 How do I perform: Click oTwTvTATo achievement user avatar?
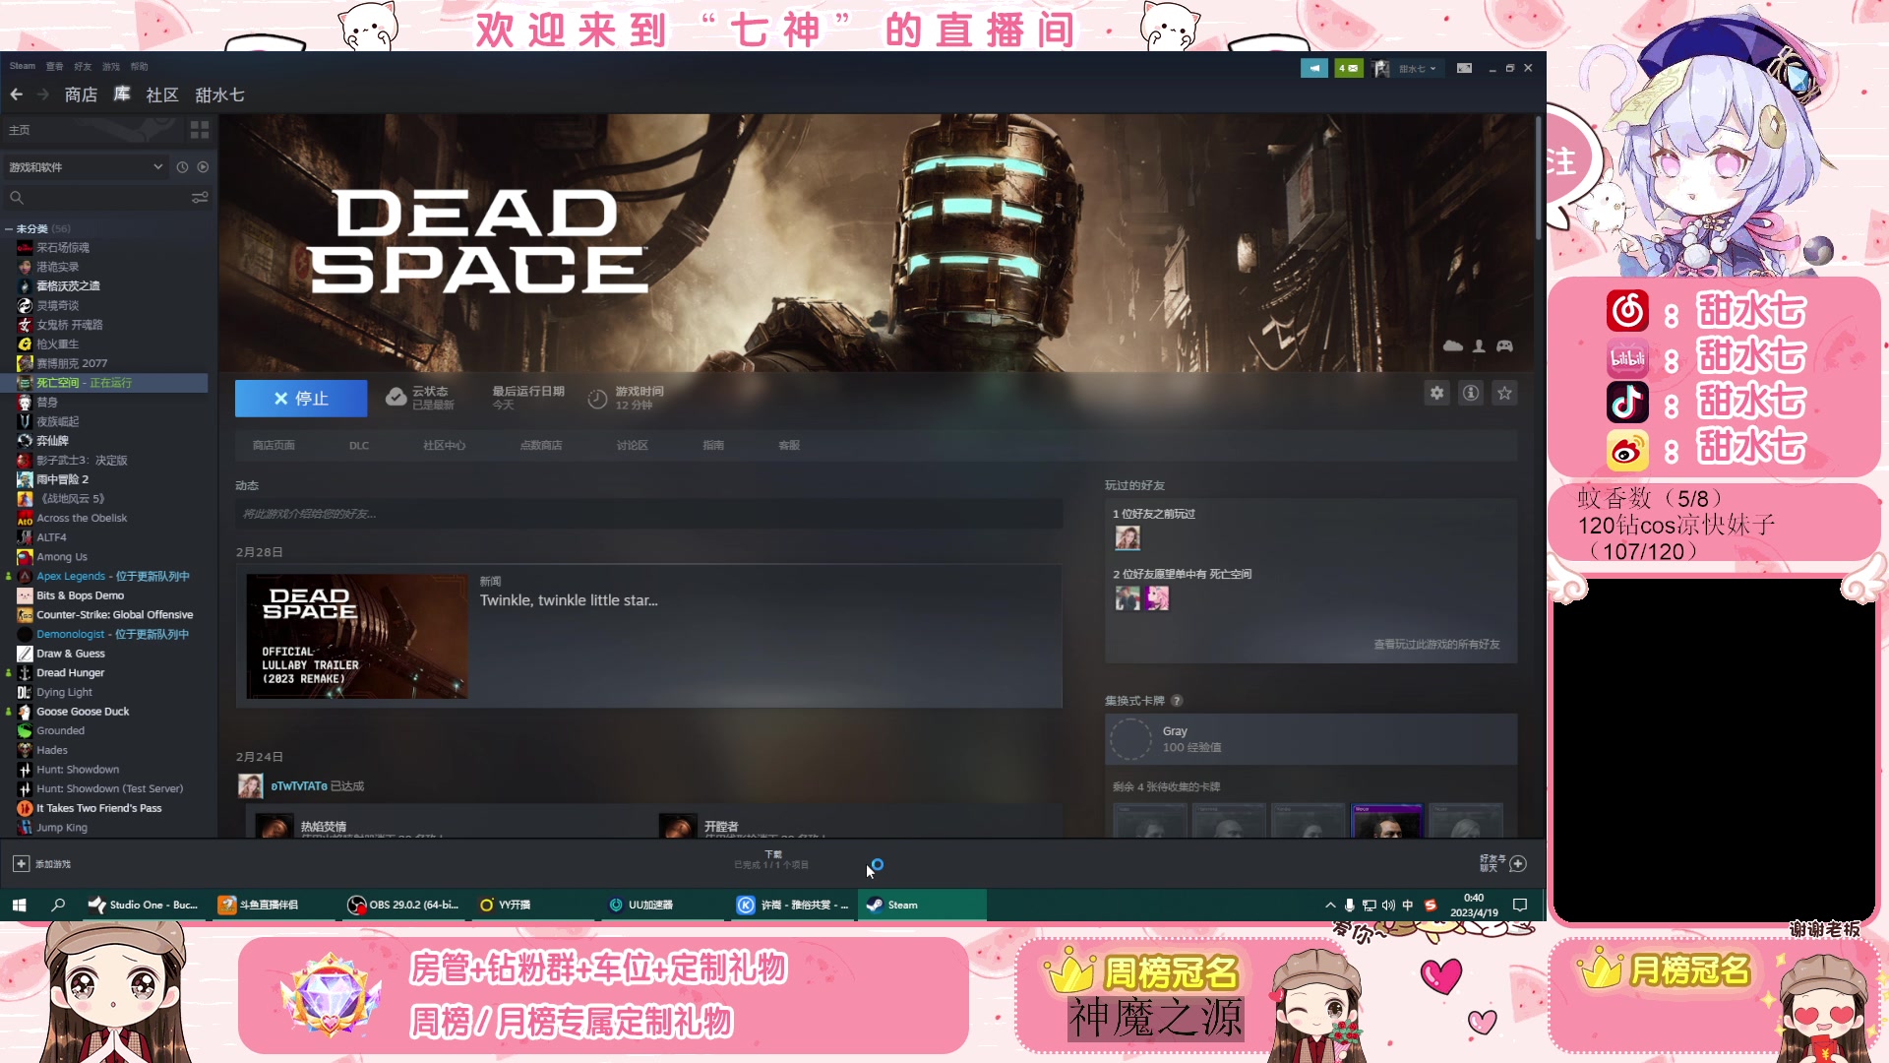click(x=251, y=786)
